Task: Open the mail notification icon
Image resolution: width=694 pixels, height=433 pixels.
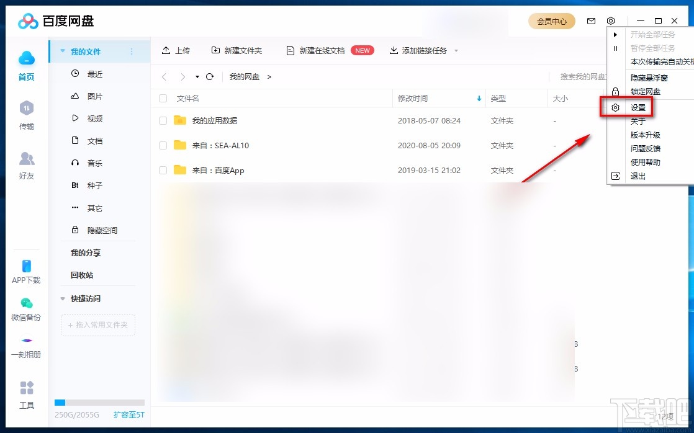Action: coord(591,20)
